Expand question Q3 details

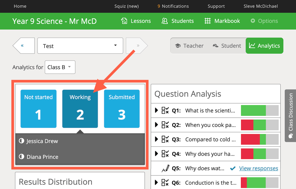click(x=156, y=139)
